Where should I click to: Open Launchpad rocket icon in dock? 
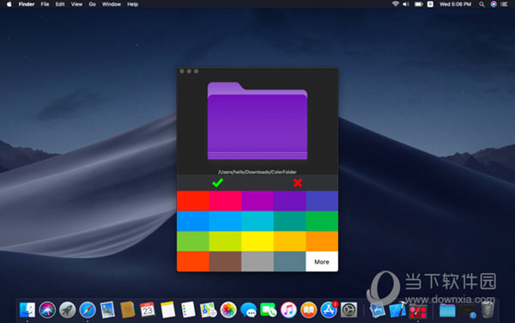coord(67,310)
